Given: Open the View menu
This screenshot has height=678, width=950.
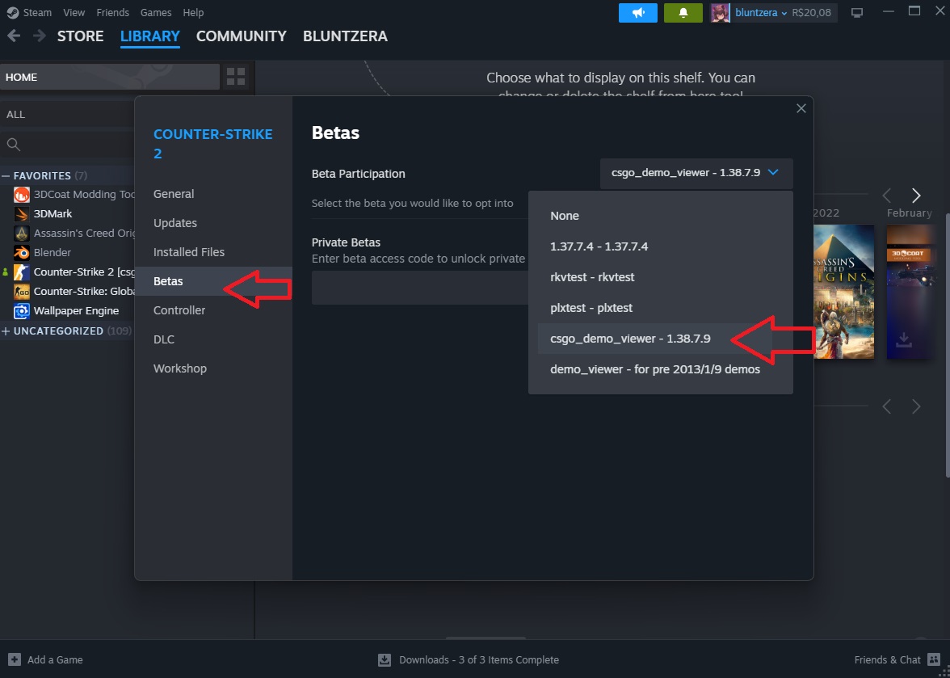Looking at the screenshot, I should point(74,12).
